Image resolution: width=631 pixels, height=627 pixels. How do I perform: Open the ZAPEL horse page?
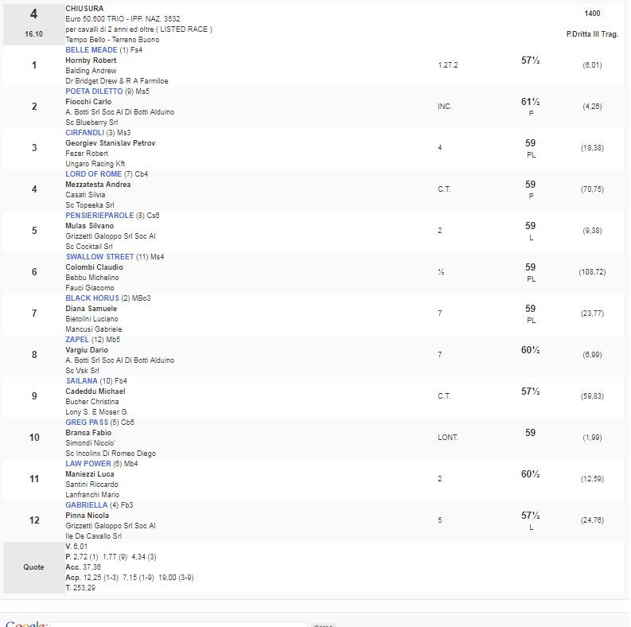[77, 340]
